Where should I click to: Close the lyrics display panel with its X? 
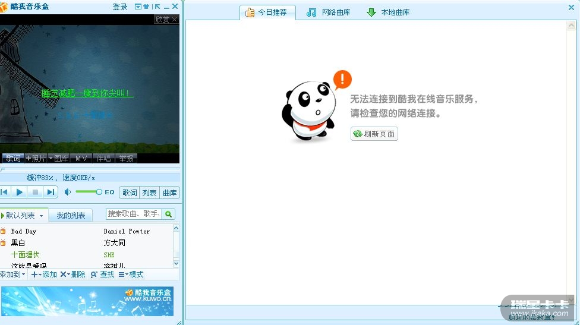click(175, 19)
